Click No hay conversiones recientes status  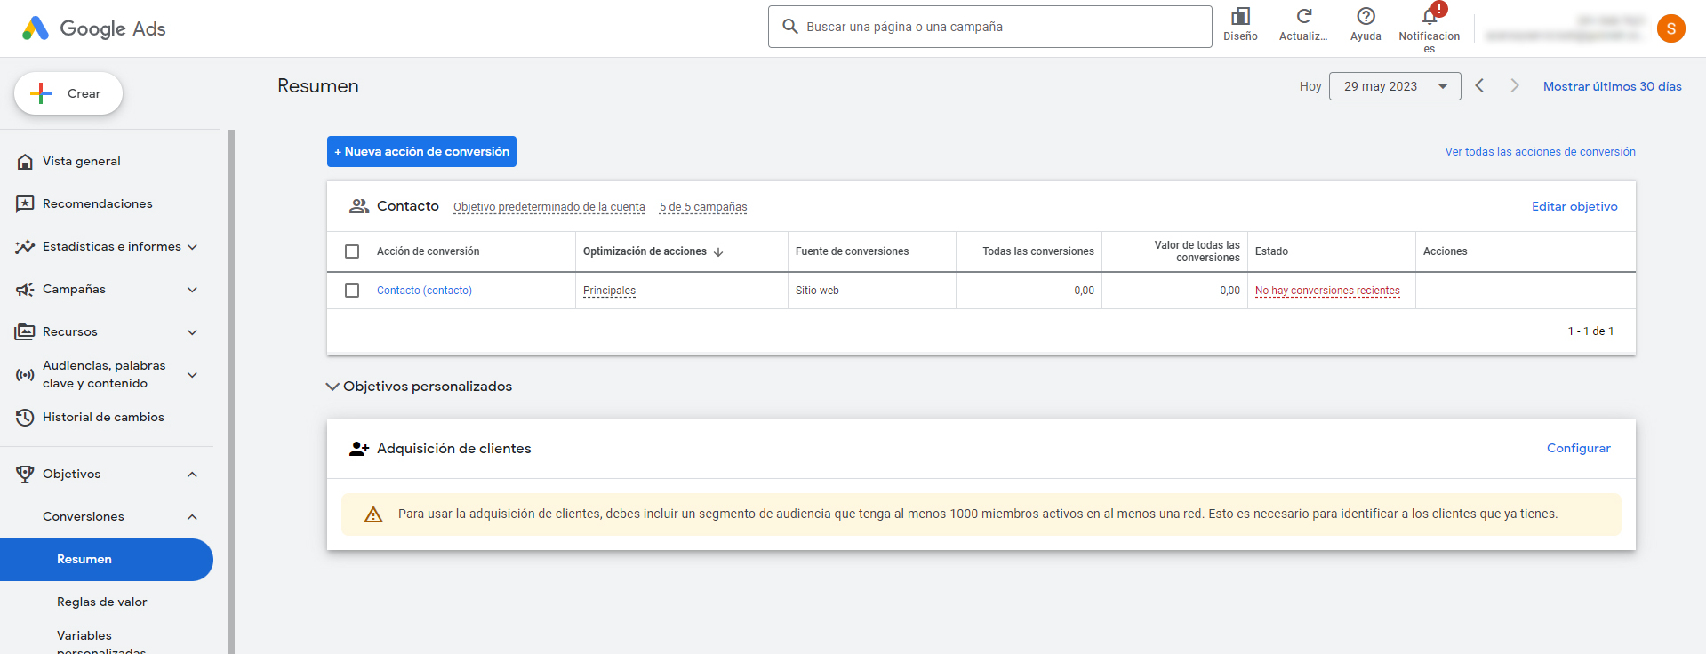tap(1327, 291)
